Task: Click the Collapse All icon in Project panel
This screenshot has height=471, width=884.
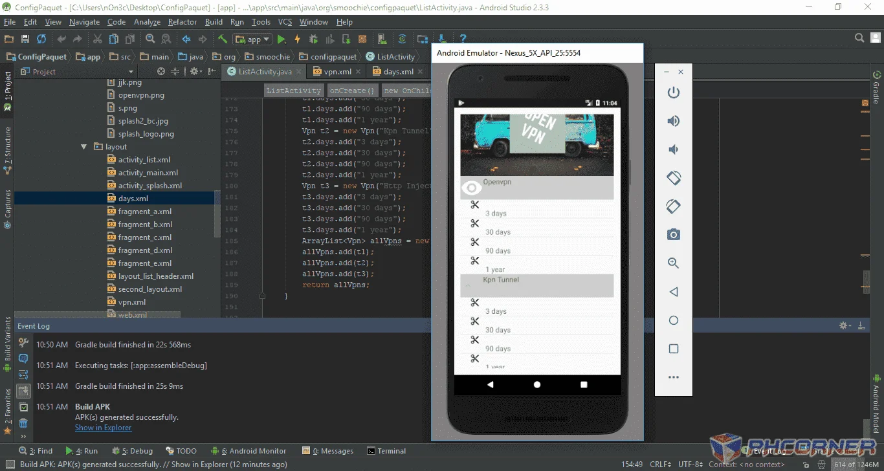Action: [x=175, y=72]
